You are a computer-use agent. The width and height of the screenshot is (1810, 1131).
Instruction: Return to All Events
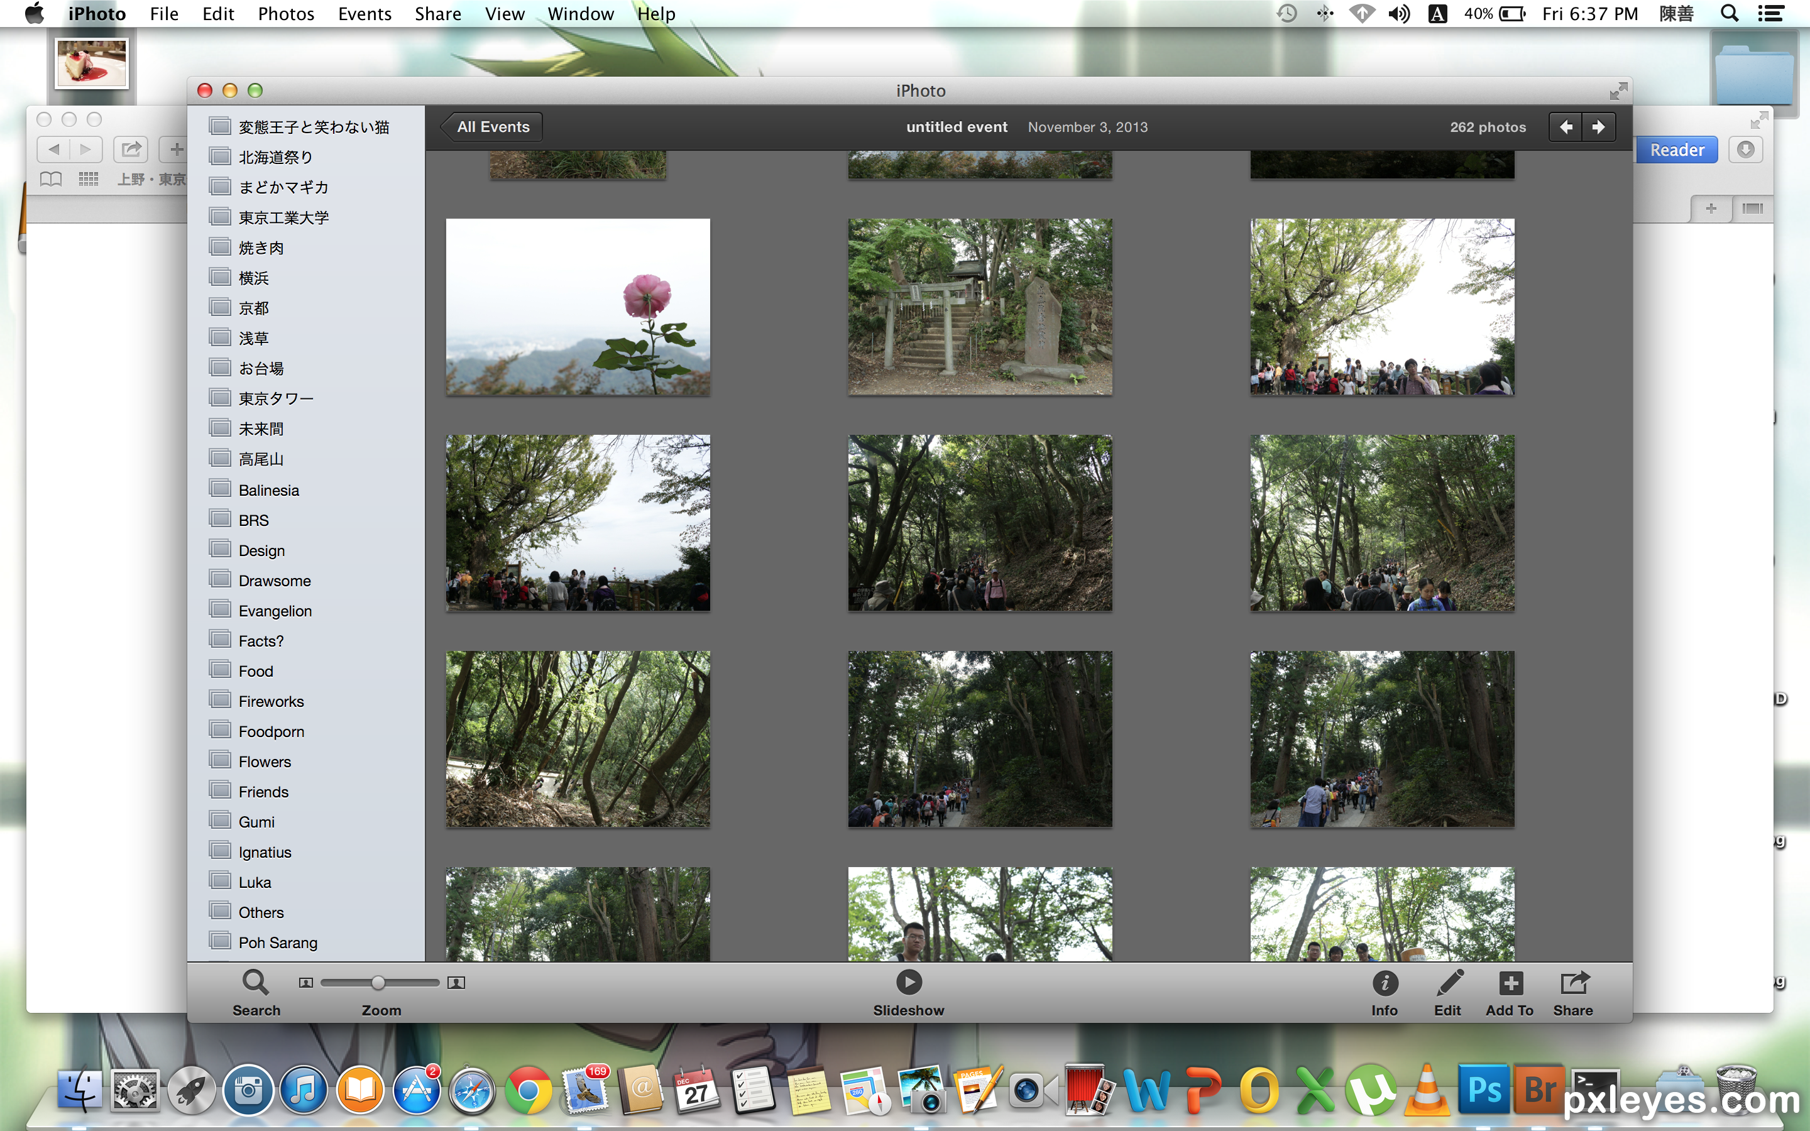click(491, 127)
